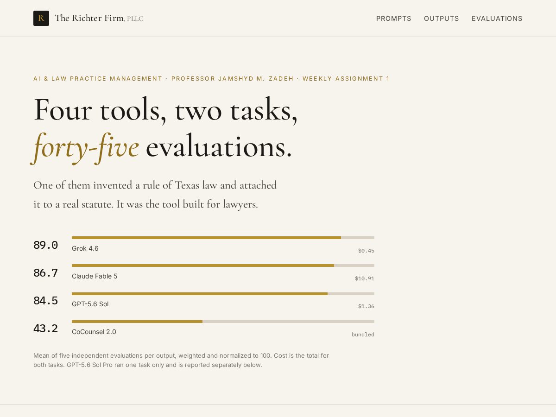Open The Richter Firm, PLLC home link
Screen dimensions: 556x417
click(88, 19)
